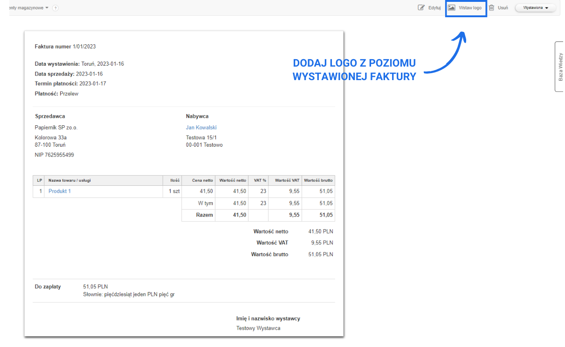This screenshot has height=347, width=565.
Task: Expand the dokumenty magazynowe dropdown menu
Action: coord(28,8)
